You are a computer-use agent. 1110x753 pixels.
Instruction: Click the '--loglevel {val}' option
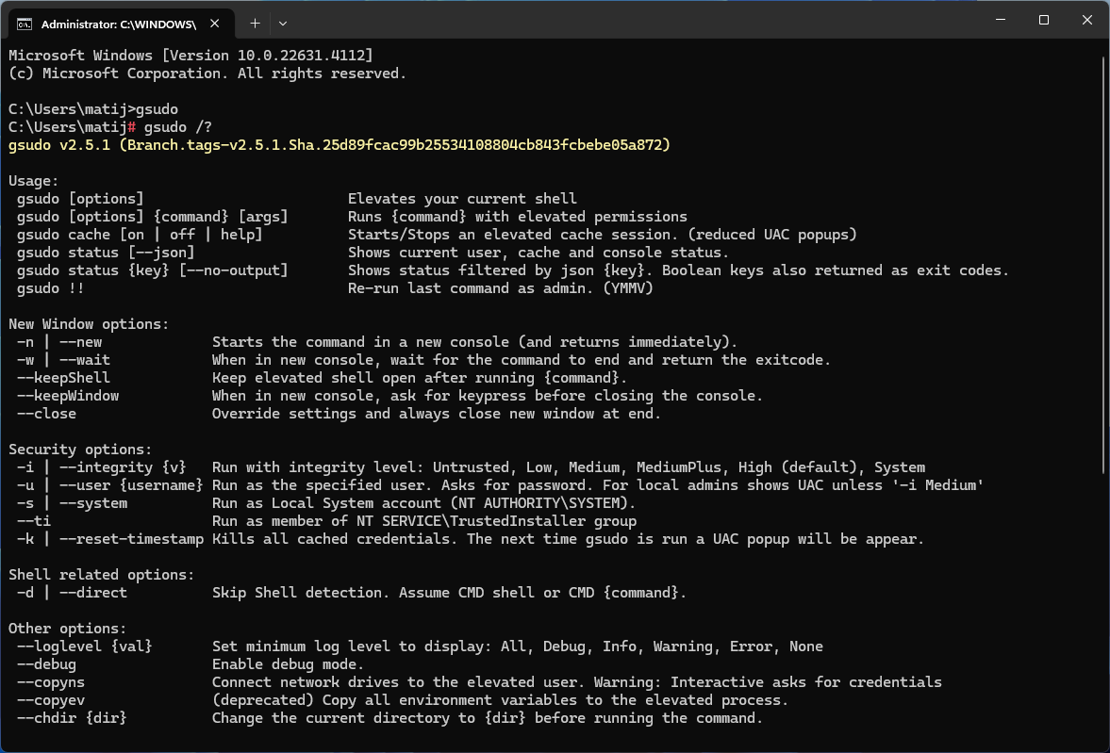coord(84,647)
